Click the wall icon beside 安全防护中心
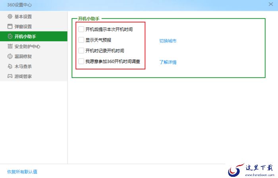The height and width of the screenshot is (178, 278). coord(10,46)
